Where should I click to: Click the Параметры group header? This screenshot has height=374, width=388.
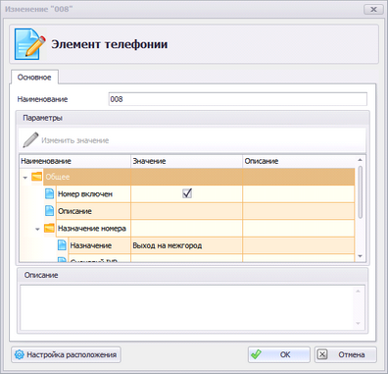(193, 118)
